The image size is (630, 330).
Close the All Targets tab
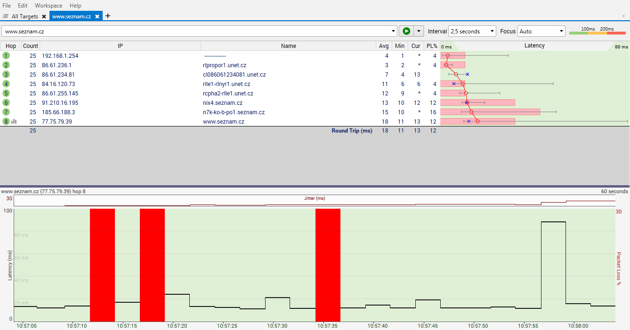[44, 16]
